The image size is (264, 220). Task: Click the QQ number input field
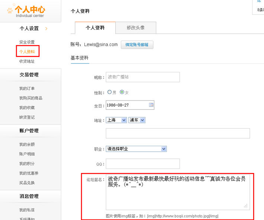[143, 164]
